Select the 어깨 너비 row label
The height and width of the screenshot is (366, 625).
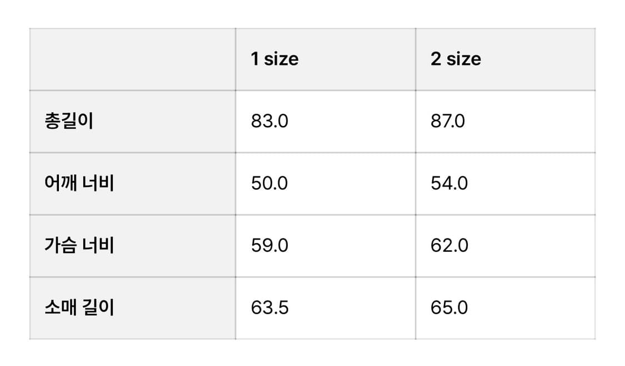coord(79,183)
